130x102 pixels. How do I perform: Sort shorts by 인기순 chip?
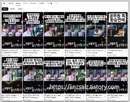click(12, 9)
